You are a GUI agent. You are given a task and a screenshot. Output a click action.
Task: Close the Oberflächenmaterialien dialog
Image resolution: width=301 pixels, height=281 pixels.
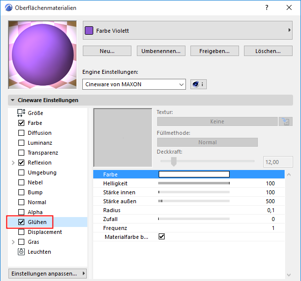coord(289,7)
